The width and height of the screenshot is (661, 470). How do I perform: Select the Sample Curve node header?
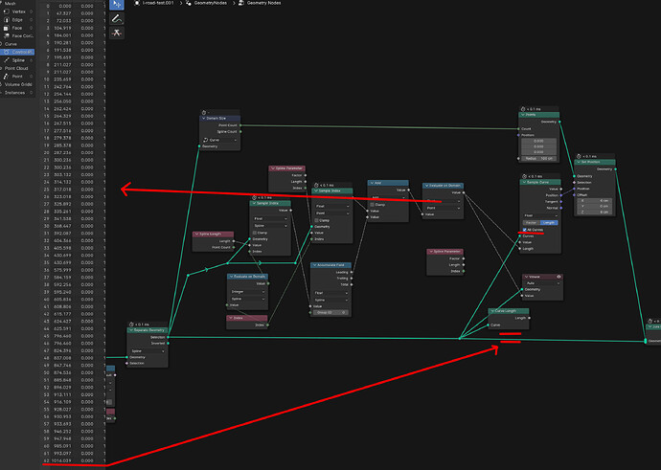coord(540,182)
